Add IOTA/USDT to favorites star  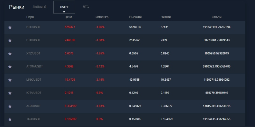coord(10,93)
